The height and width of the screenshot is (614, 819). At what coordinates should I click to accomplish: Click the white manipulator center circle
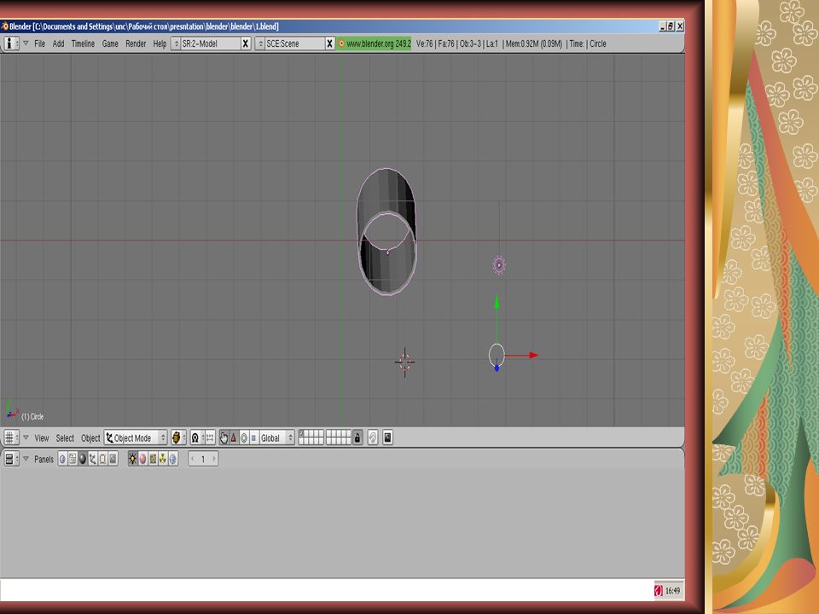[x=497, y=355]
